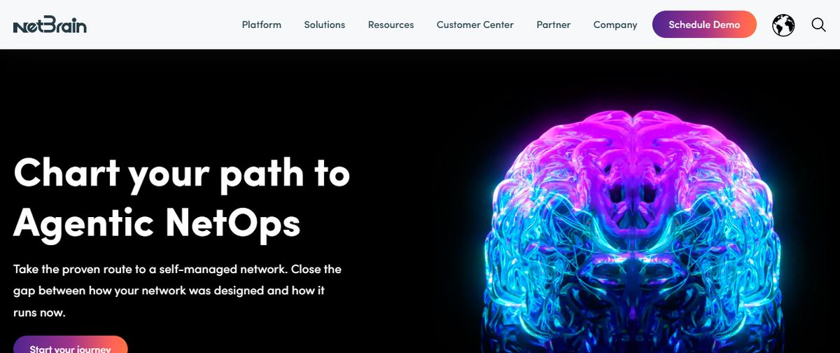Viewport: 840px width, 353px height.
Task: Open the Solutions menu
Action: 325,25
